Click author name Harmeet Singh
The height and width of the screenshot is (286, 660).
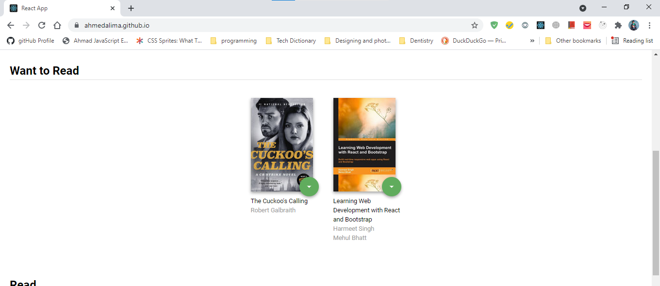pos(354,228)
